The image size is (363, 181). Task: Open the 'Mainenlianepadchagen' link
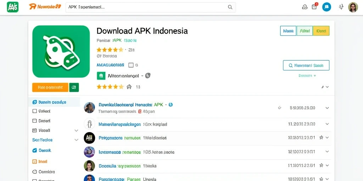pyautogui.click(x=120, y=124)
